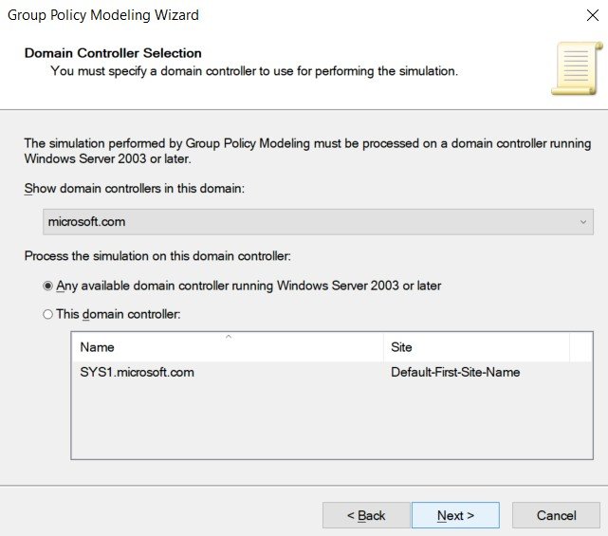
Task: Sort the list by Site column header
Action: tap(476, 347)
